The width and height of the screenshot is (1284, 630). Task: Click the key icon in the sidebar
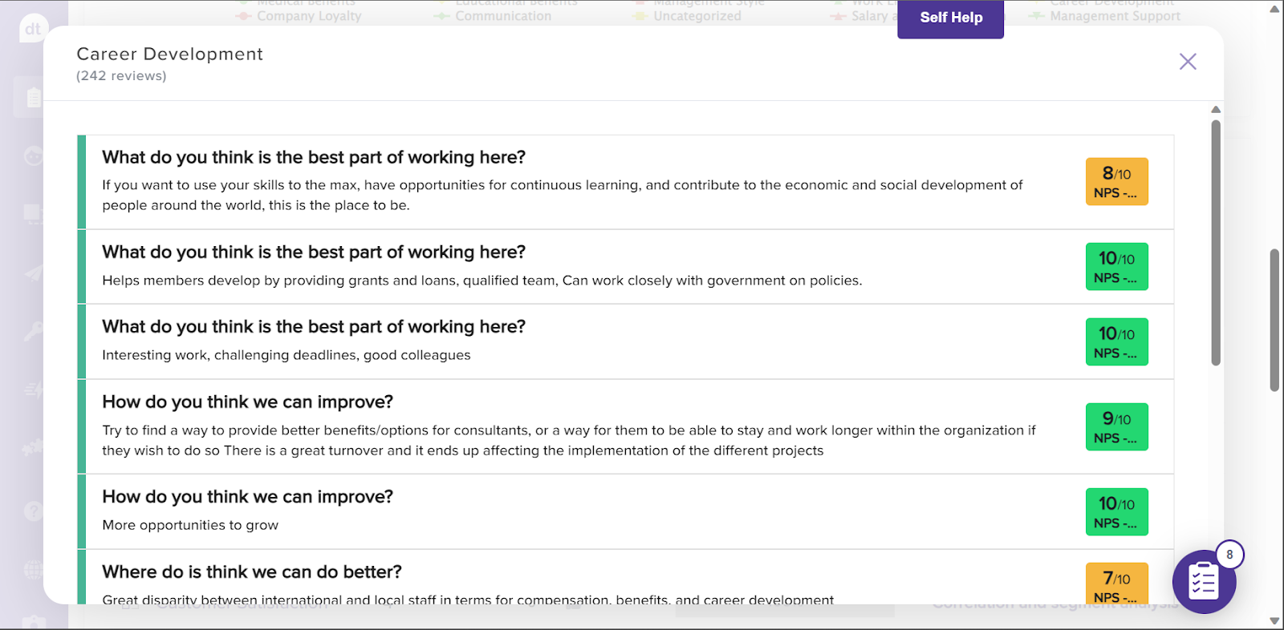(33, 331)
